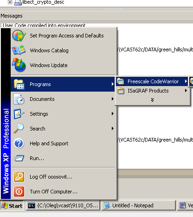Click the red Turn Off Computer power icon

pos(19,192)
